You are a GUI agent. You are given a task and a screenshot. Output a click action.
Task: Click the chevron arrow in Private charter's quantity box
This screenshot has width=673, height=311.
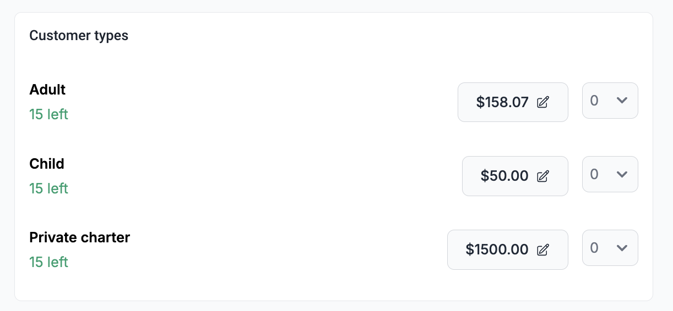[622, 248]
